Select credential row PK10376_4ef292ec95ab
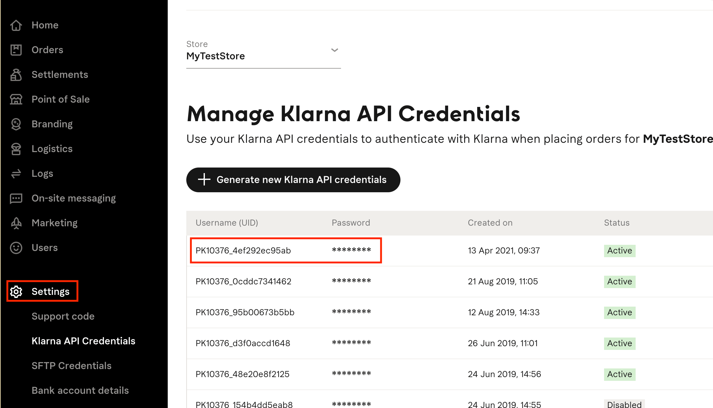 243,250
